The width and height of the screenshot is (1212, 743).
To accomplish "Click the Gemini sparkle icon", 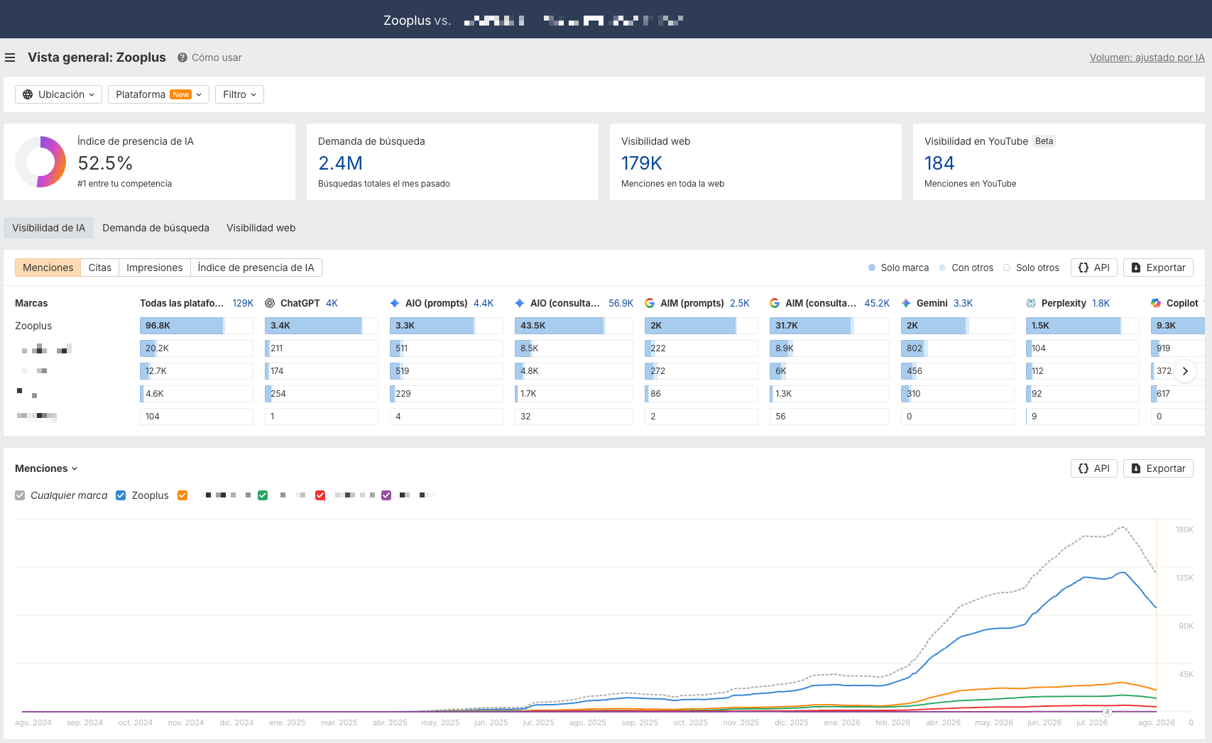I will click(x=906, y=303).
